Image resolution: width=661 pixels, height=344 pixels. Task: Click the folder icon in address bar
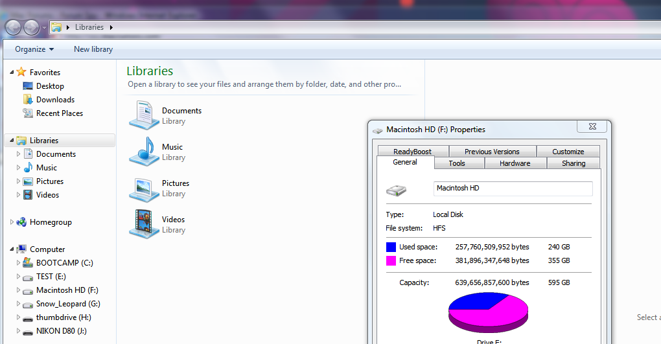coord(56,27)
